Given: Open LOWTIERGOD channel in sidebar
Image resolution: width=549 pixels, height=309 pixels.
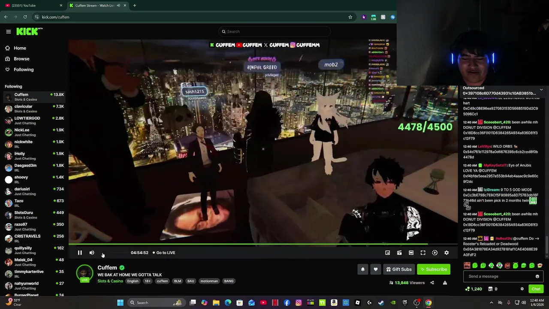Looking at the screenshot, I should [34, 121].
